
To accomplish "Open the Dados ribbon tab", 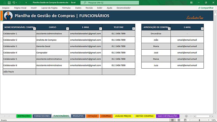I will 78,8.
